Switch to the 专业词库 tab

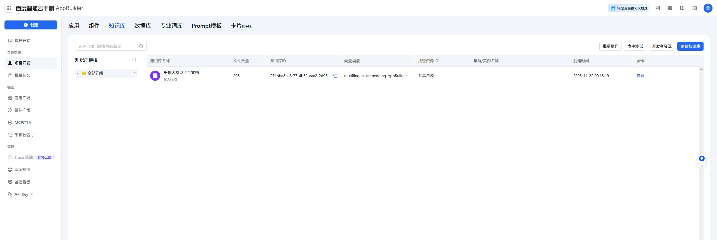171,26
